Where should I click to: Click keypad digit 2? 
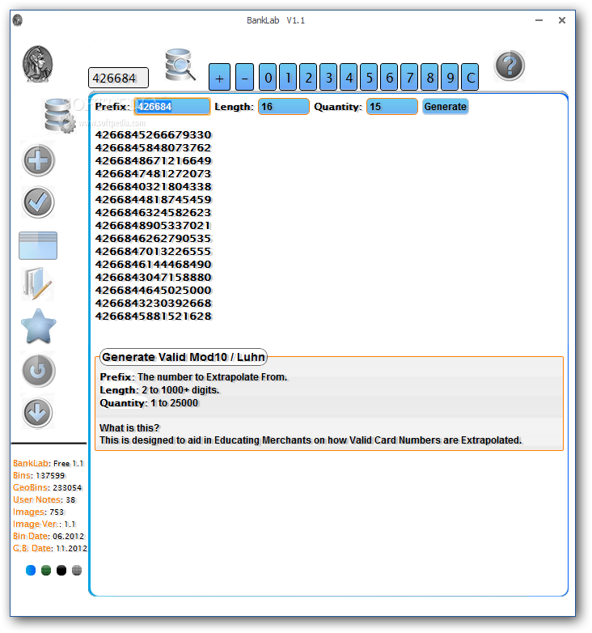pyautogui.click(x=308, y=77)
